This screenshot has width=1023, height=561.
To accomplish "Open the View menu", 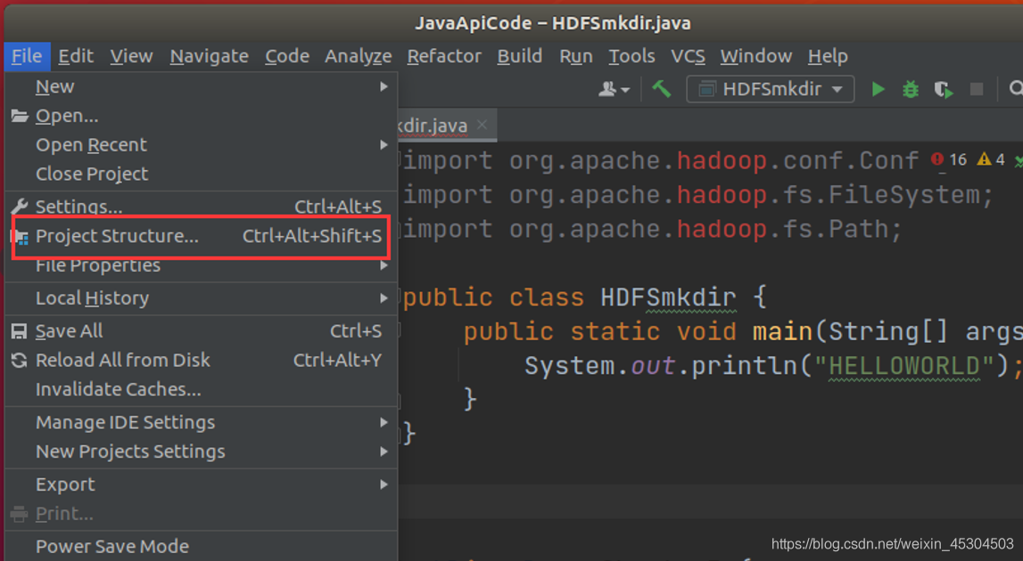I will pyautogui.click(x=131, y=57).
